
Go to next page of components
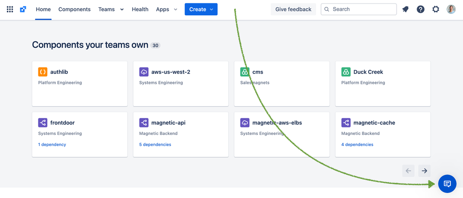[x=425, y=171]
